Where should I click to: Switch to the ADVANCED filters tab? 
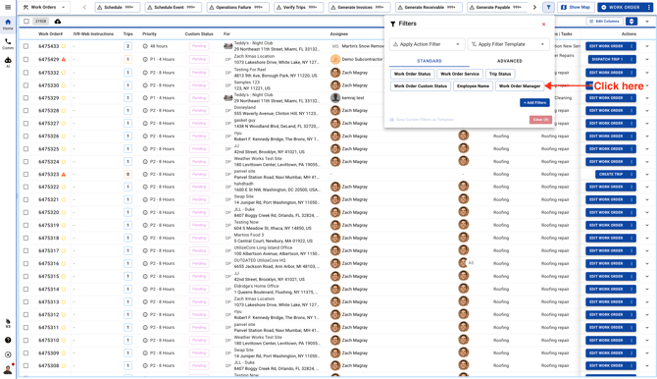pos(510,61)
